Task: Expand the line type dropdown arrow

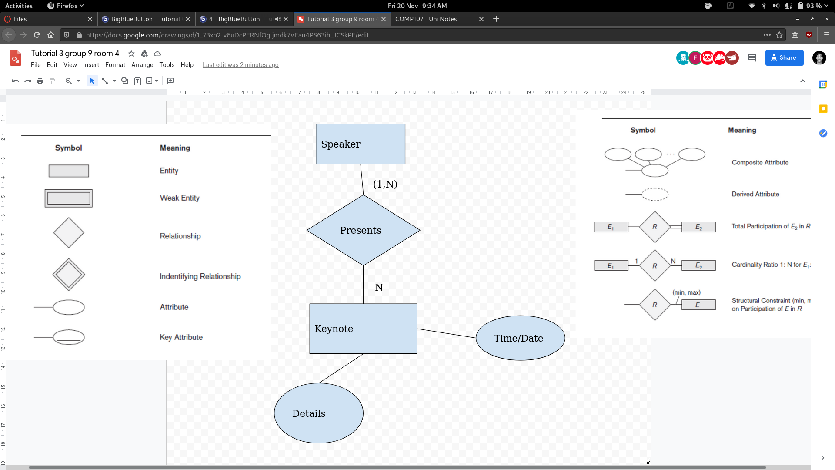Action: click(114, 81)
